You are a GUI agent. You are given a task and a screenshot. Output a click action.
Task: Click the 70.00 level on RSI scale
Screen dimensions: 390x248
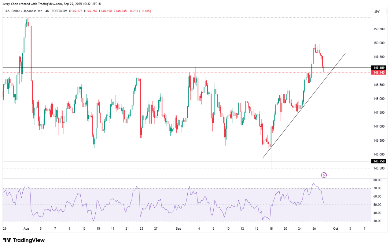coord(377,188)
